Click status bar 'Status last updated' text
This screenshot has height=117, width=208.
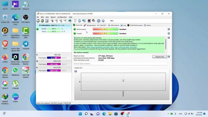[53, 103]
